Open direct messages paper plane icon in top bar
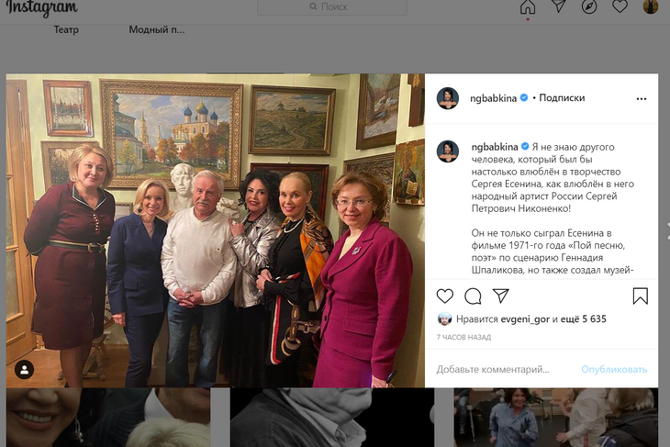The height and width of the screenshot is (447, 670). pyautogui.click(x=558, y=7)
